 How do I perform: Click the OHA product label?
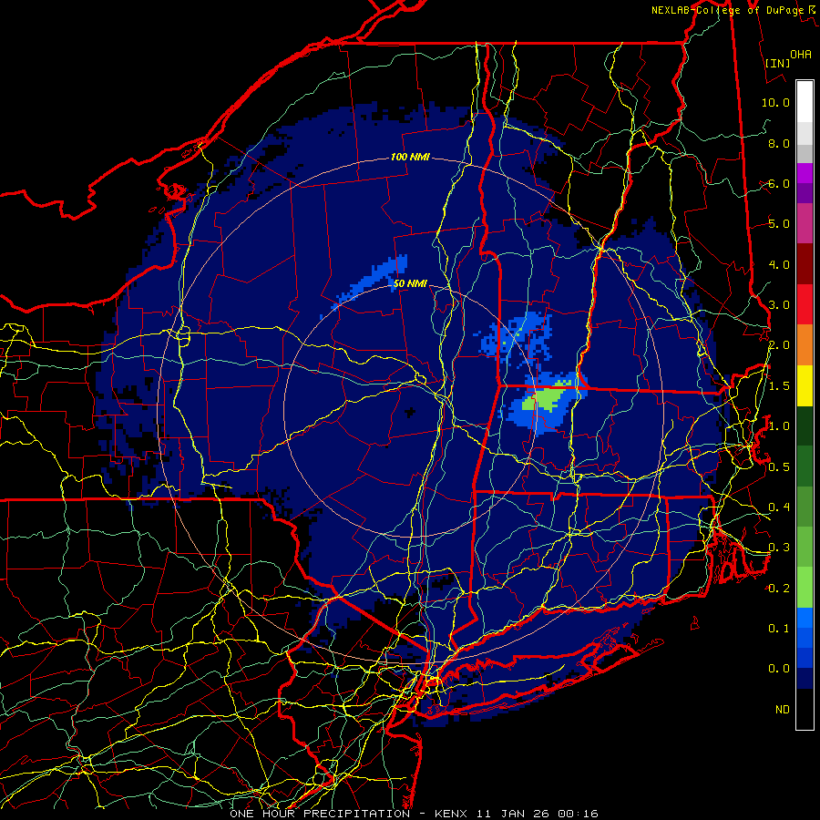coord(801,54)
